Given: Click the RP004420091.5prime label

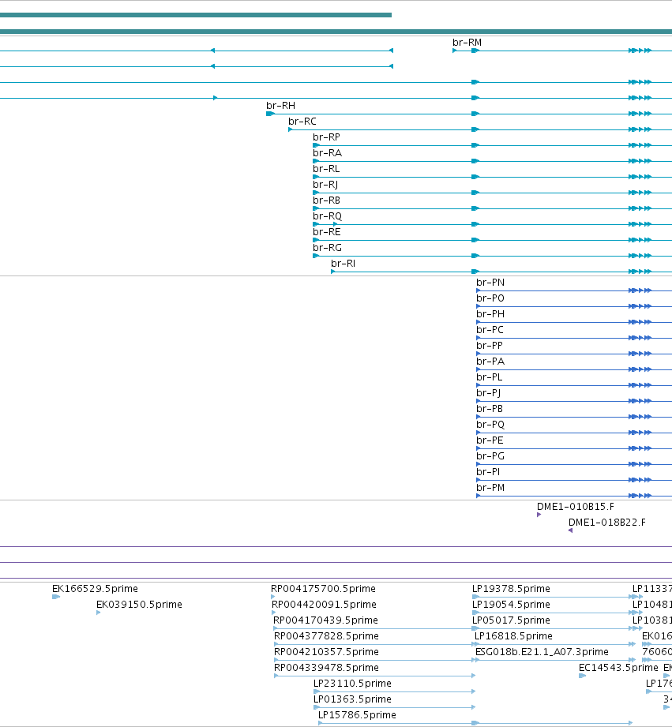Looking at the screenshot, I should [325, 604].
